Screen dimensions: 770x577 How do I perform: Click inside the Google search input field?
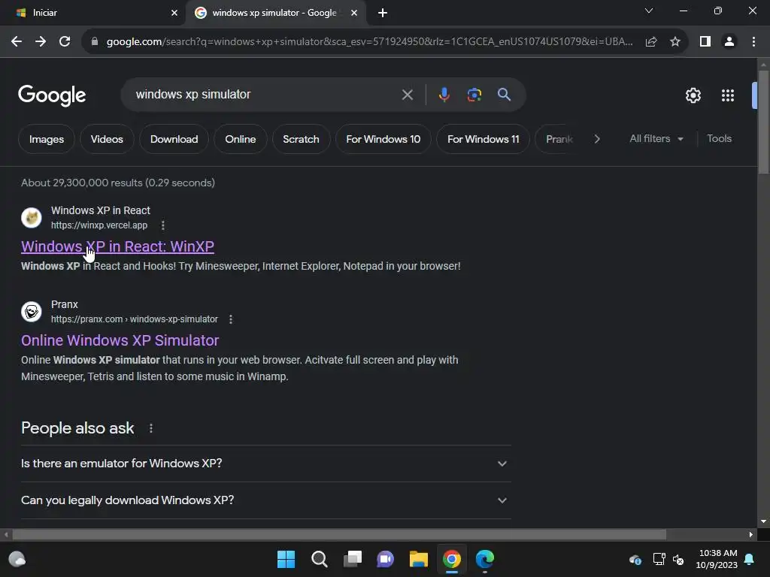click(x=265, y=95)
